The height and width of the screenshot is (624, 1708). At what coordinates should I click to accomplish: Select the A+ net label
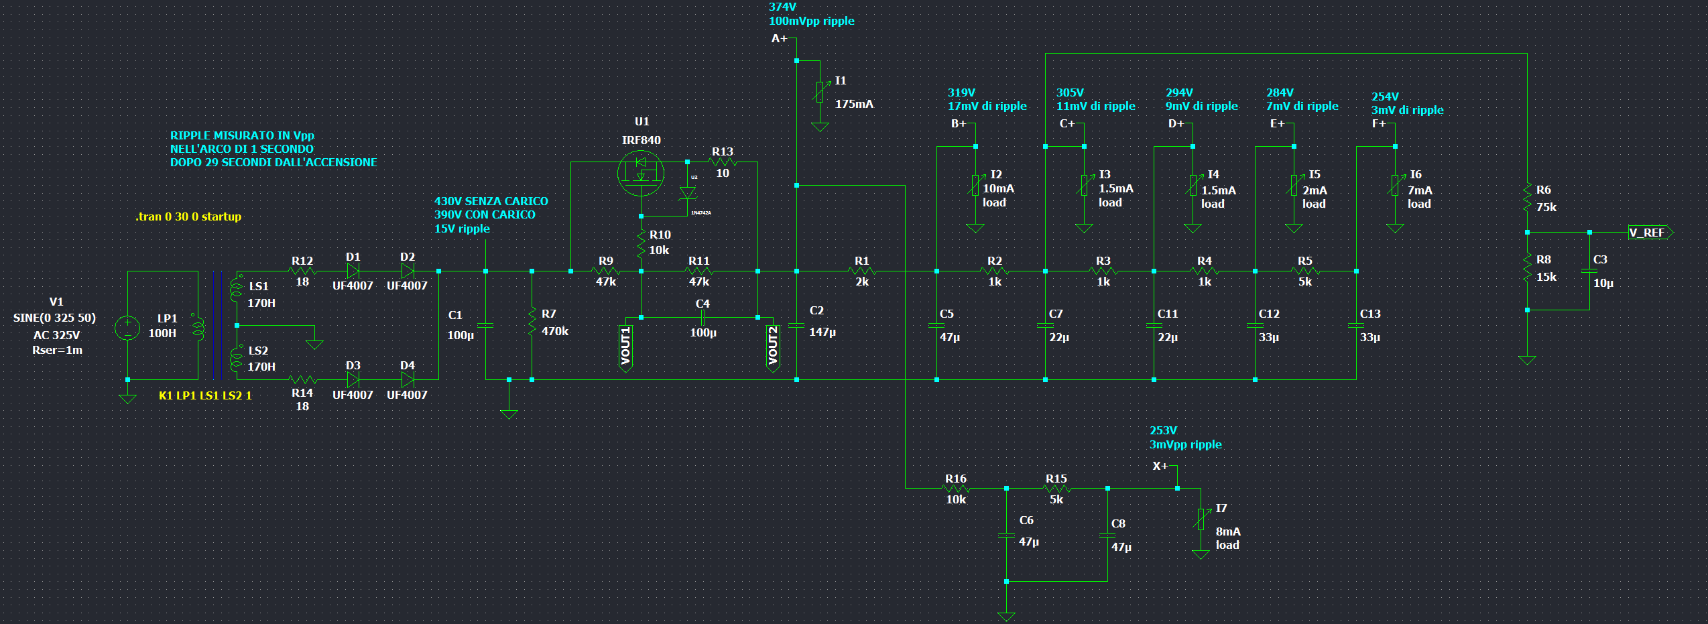tap(779, 39)
